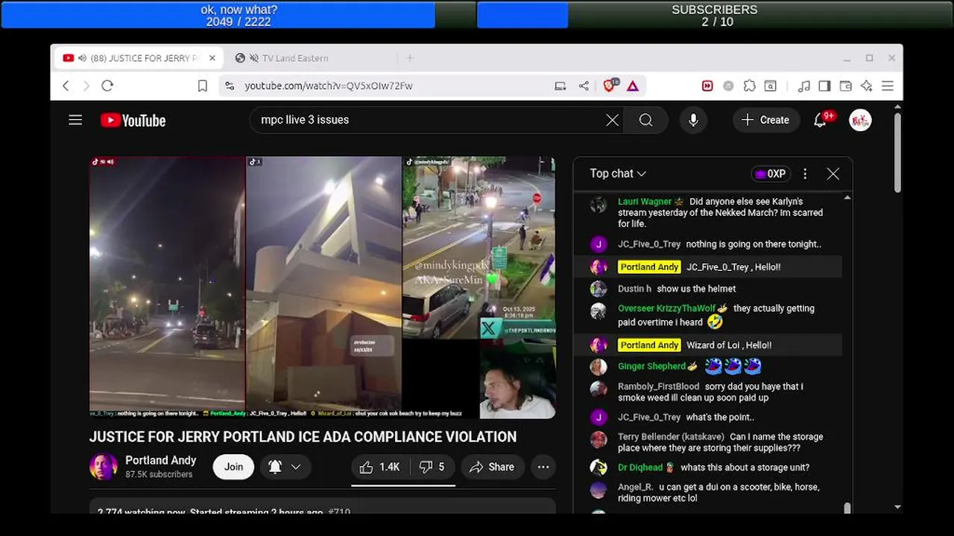
Task: Click Ginger Shepherd chat username
Action: click(x=651, y=366)
